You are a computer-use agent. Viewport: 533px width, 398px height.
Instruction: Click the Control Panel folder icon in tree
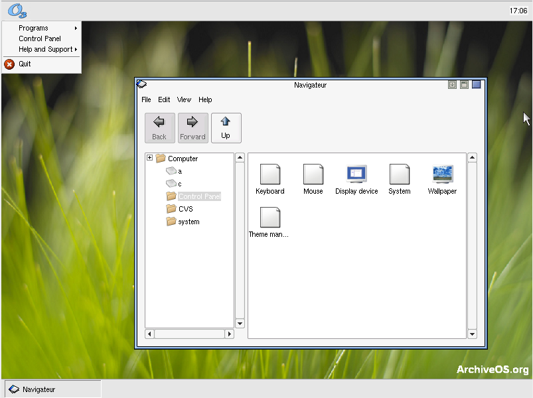click(x=171, y=196)
